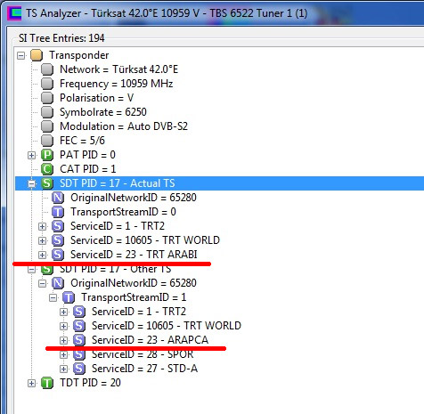Screen dimensions: 424x414
Task: Click the green C icon of CAT PID
Action: click(x=47, y=169)
